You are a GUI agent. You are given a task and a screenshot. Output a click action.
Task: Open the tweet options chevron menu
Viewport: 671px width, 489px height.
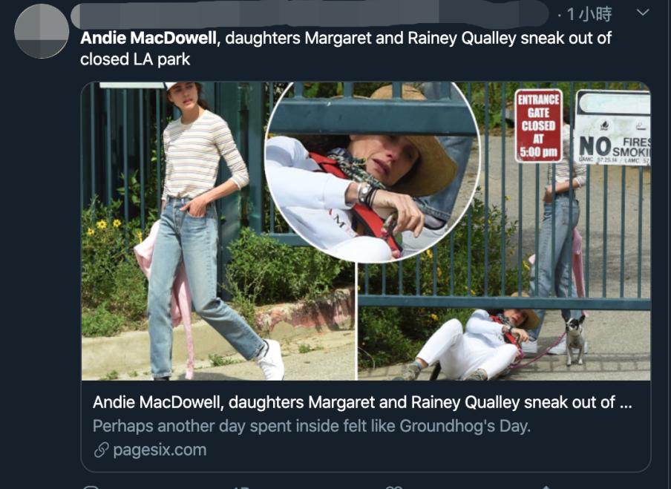tap(643, 13)
